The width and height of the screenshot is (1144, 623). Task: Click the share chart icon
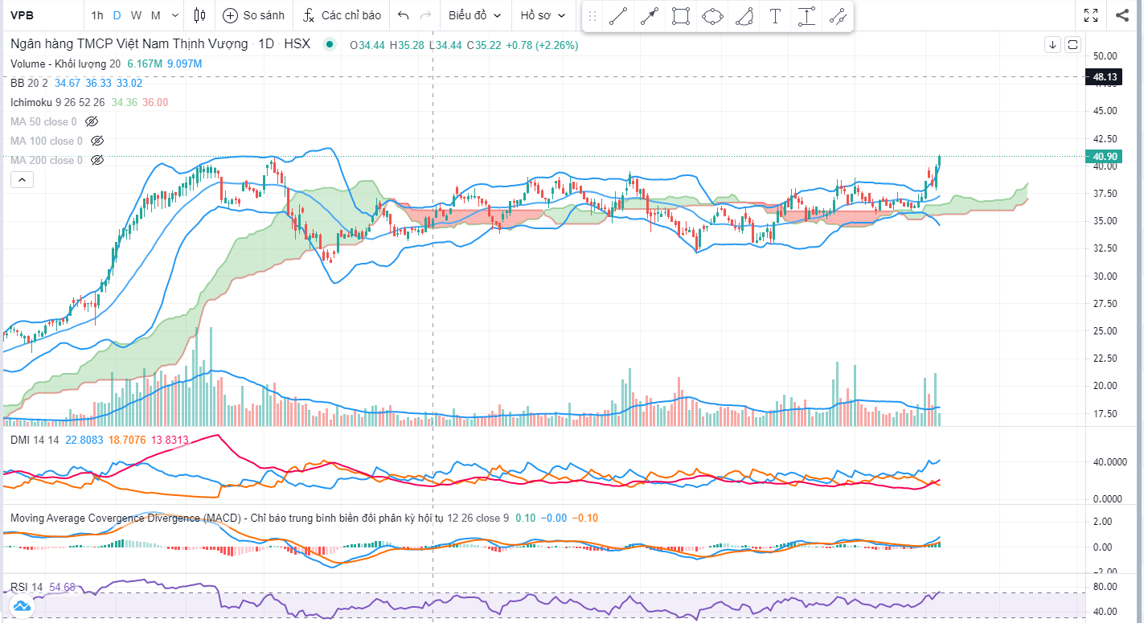[x=1122, y=15]
